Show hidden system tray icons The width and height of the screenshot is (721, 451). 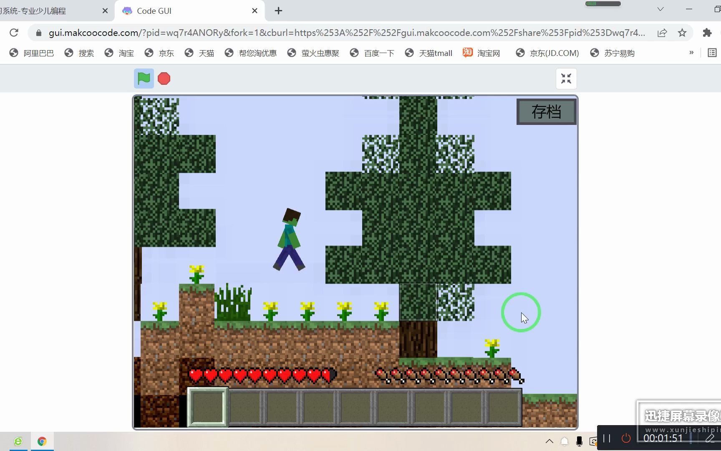(550, 441)
